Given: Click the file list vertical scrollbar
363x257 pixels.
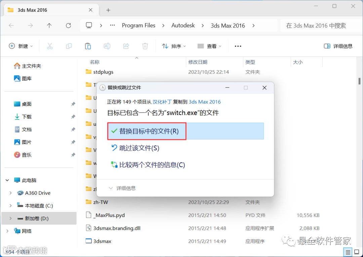Looking at the screenshot, I should 359,81.
